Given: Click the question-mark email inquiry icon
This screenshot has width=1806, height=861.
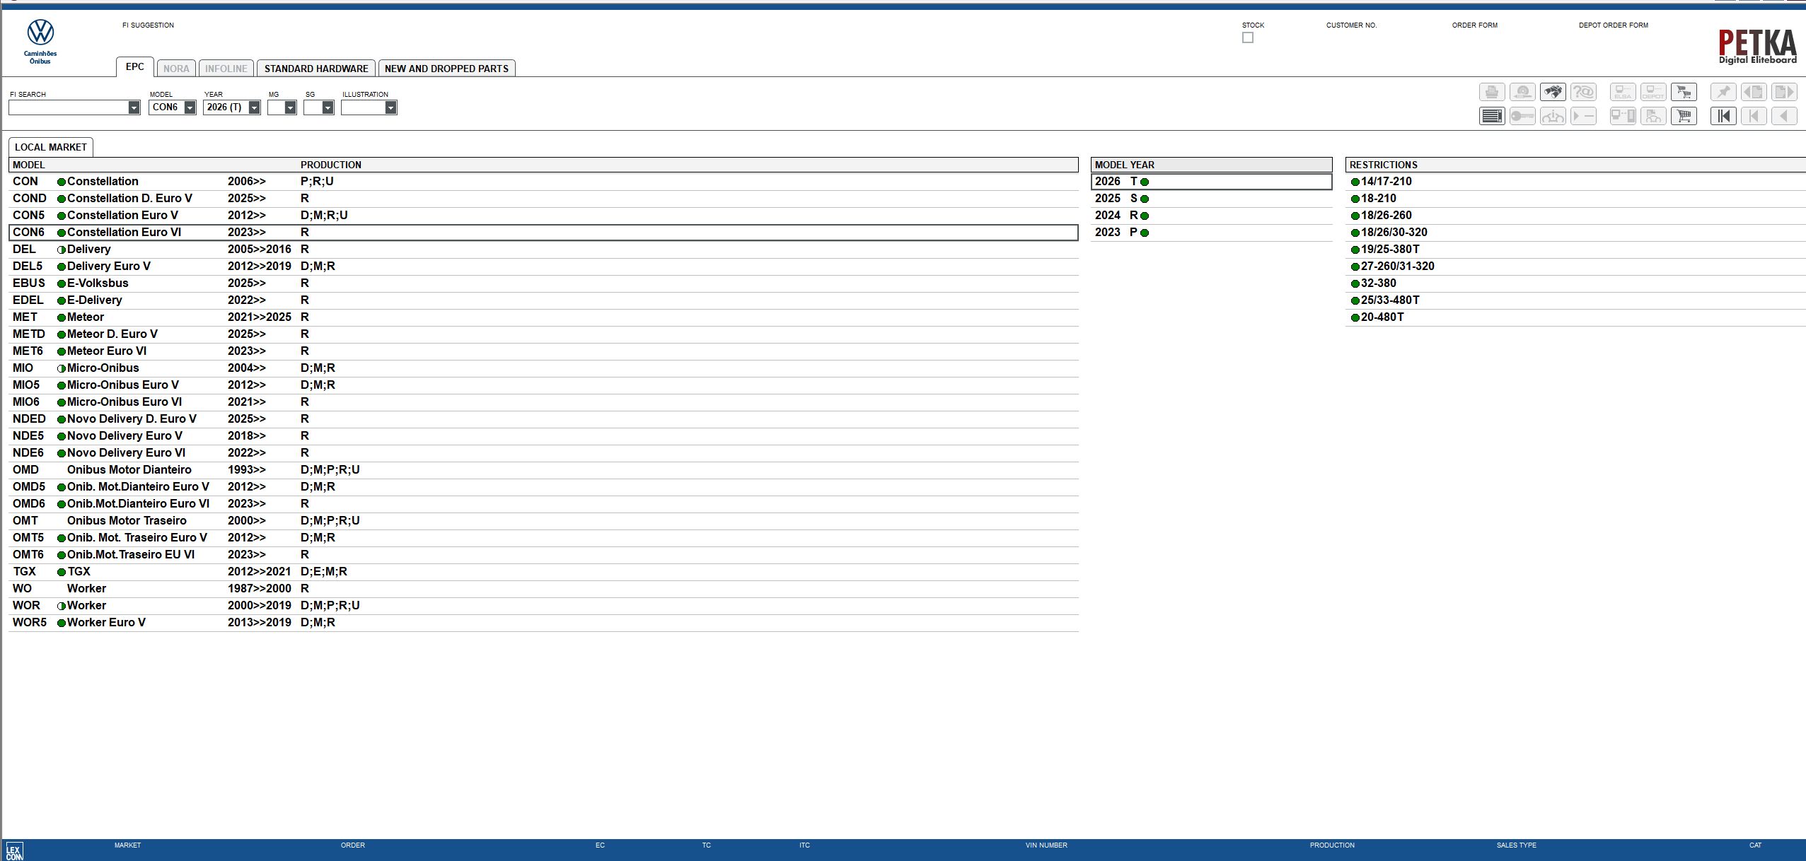Looking at the screenshot, I should click(1583, 92).
